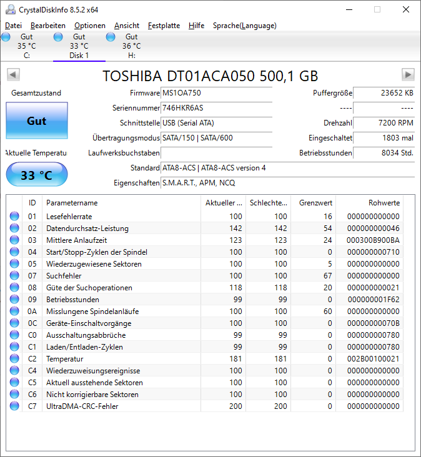Click the Aktueller column header

[x=224, y=203]
